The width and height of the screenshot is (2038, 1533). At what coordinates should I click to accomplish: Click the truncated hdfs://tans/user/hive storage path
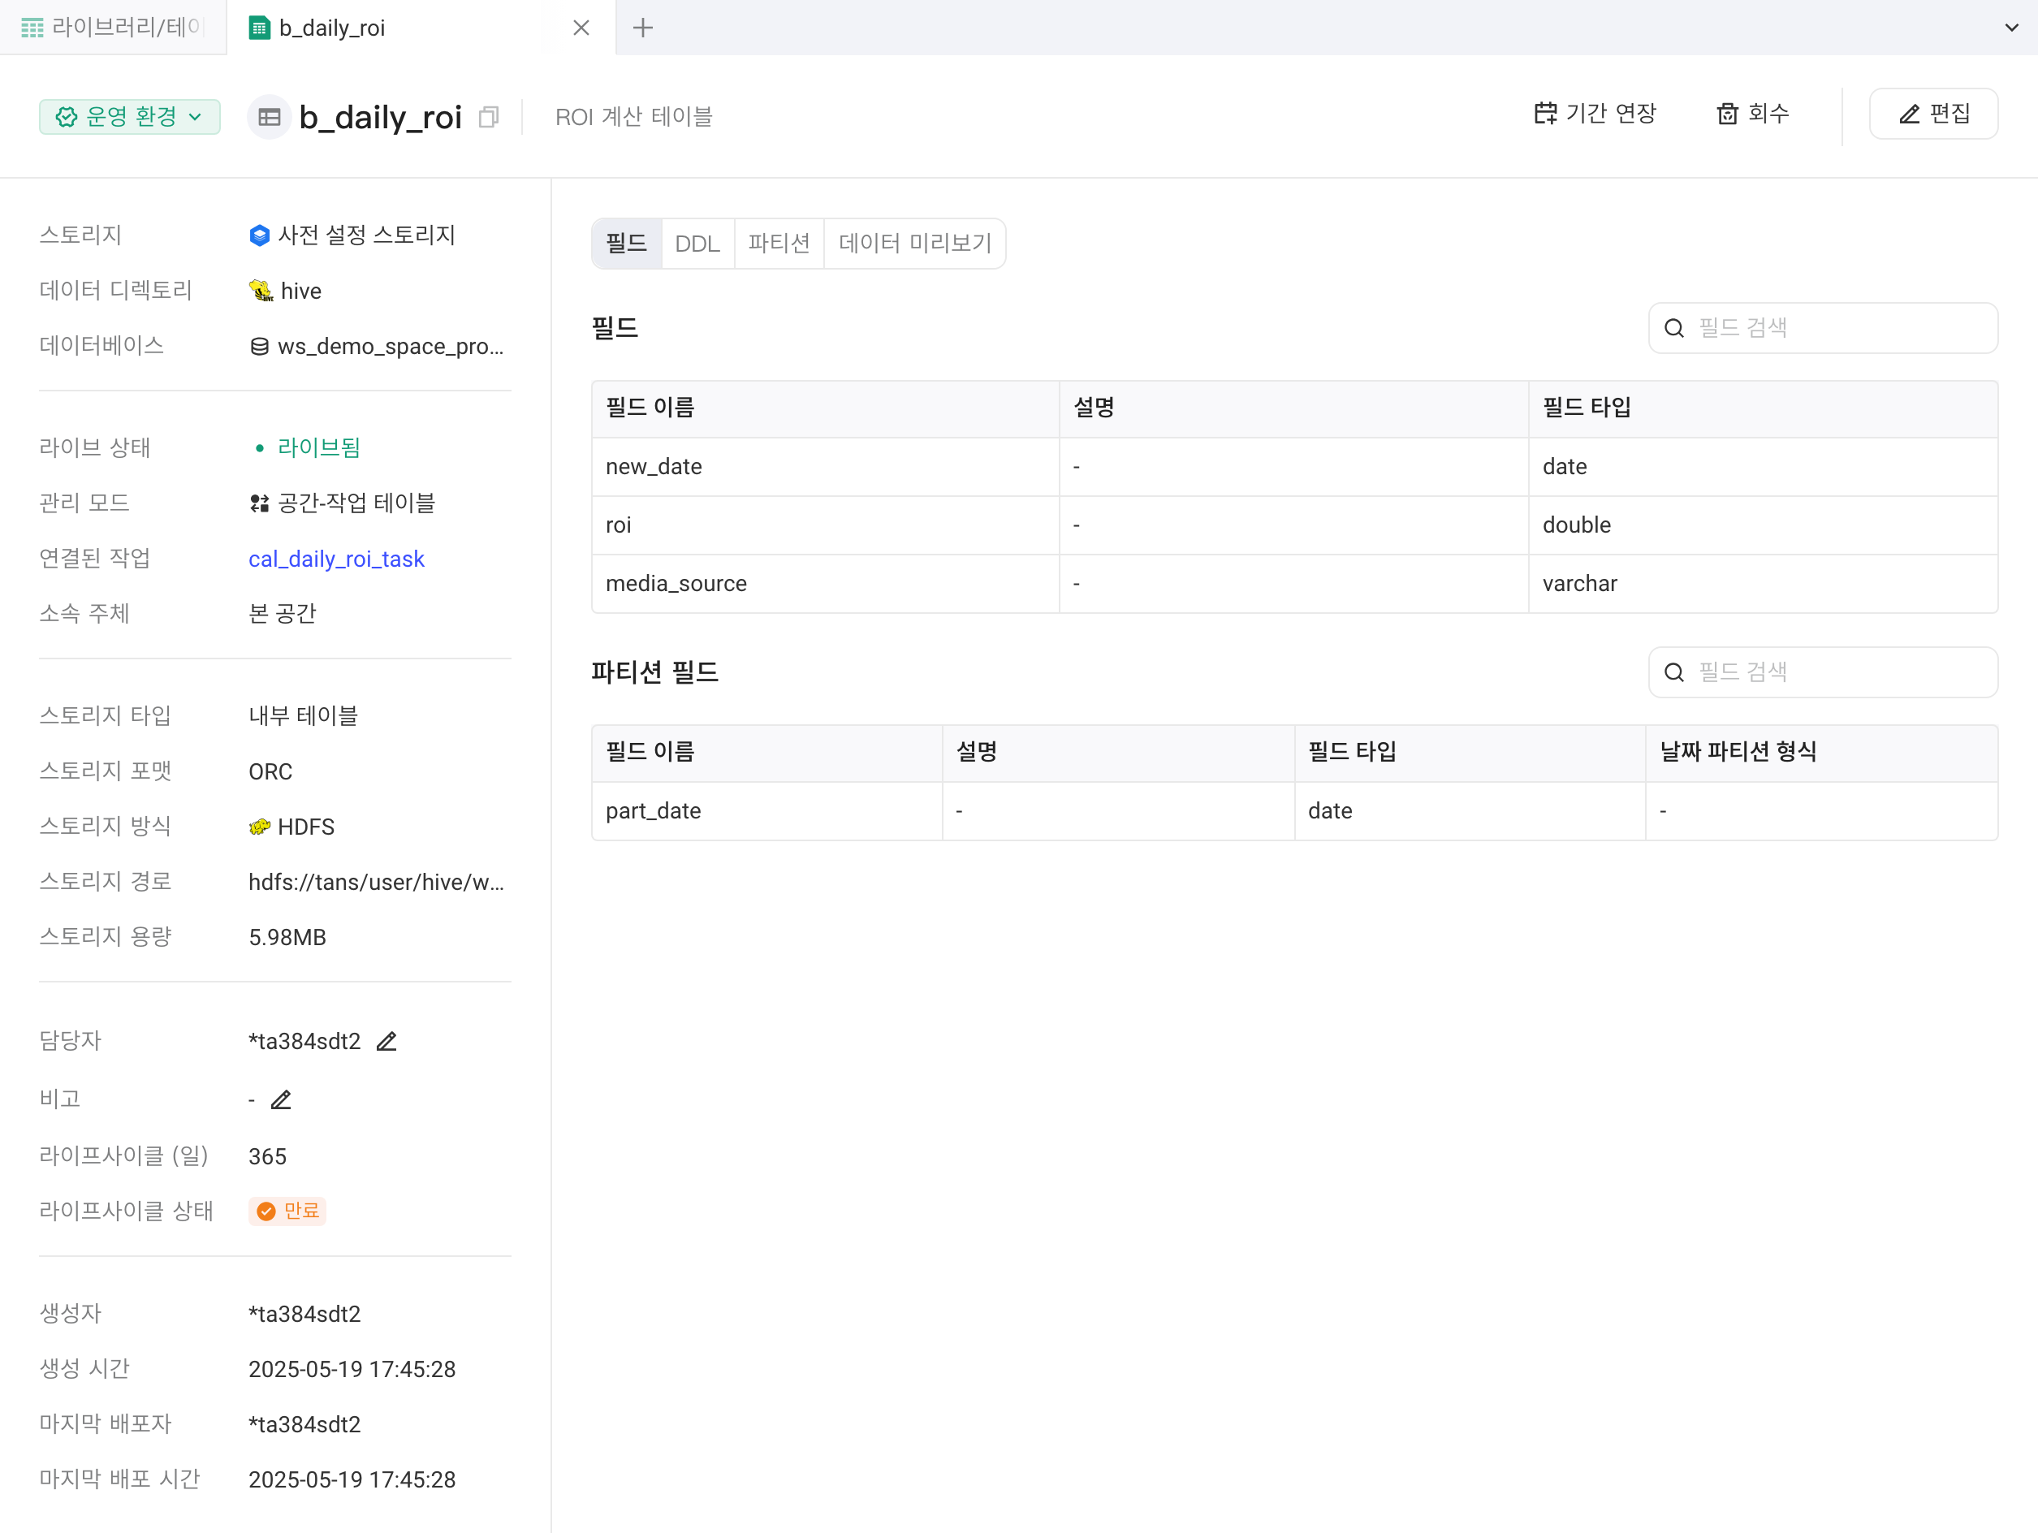[x=376, y=882]
